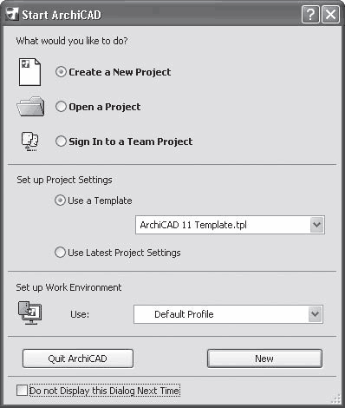Viewport: 345px width, 408px height.
Task: Click the New button
Action: click(x=264, y=359)
